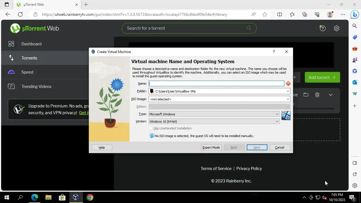Open Windows notification center

pyautogui.click(x=352, y=197)
